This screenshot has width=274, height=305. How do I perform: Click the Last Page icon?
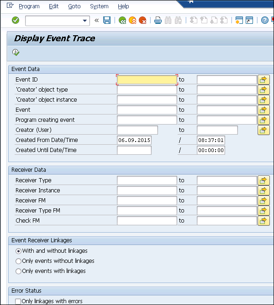pyautogui.click(x=224, y=20)
